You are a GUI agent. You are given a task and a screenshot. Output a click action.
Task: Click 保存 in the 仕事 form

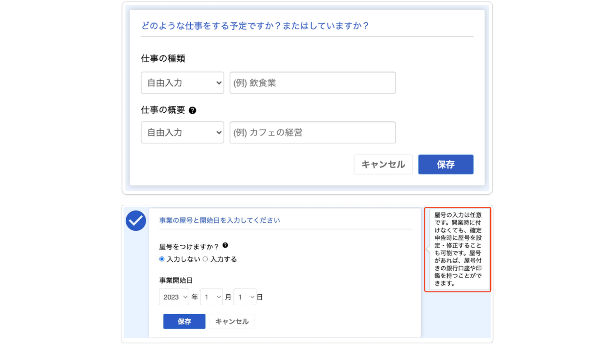[446, 165]
